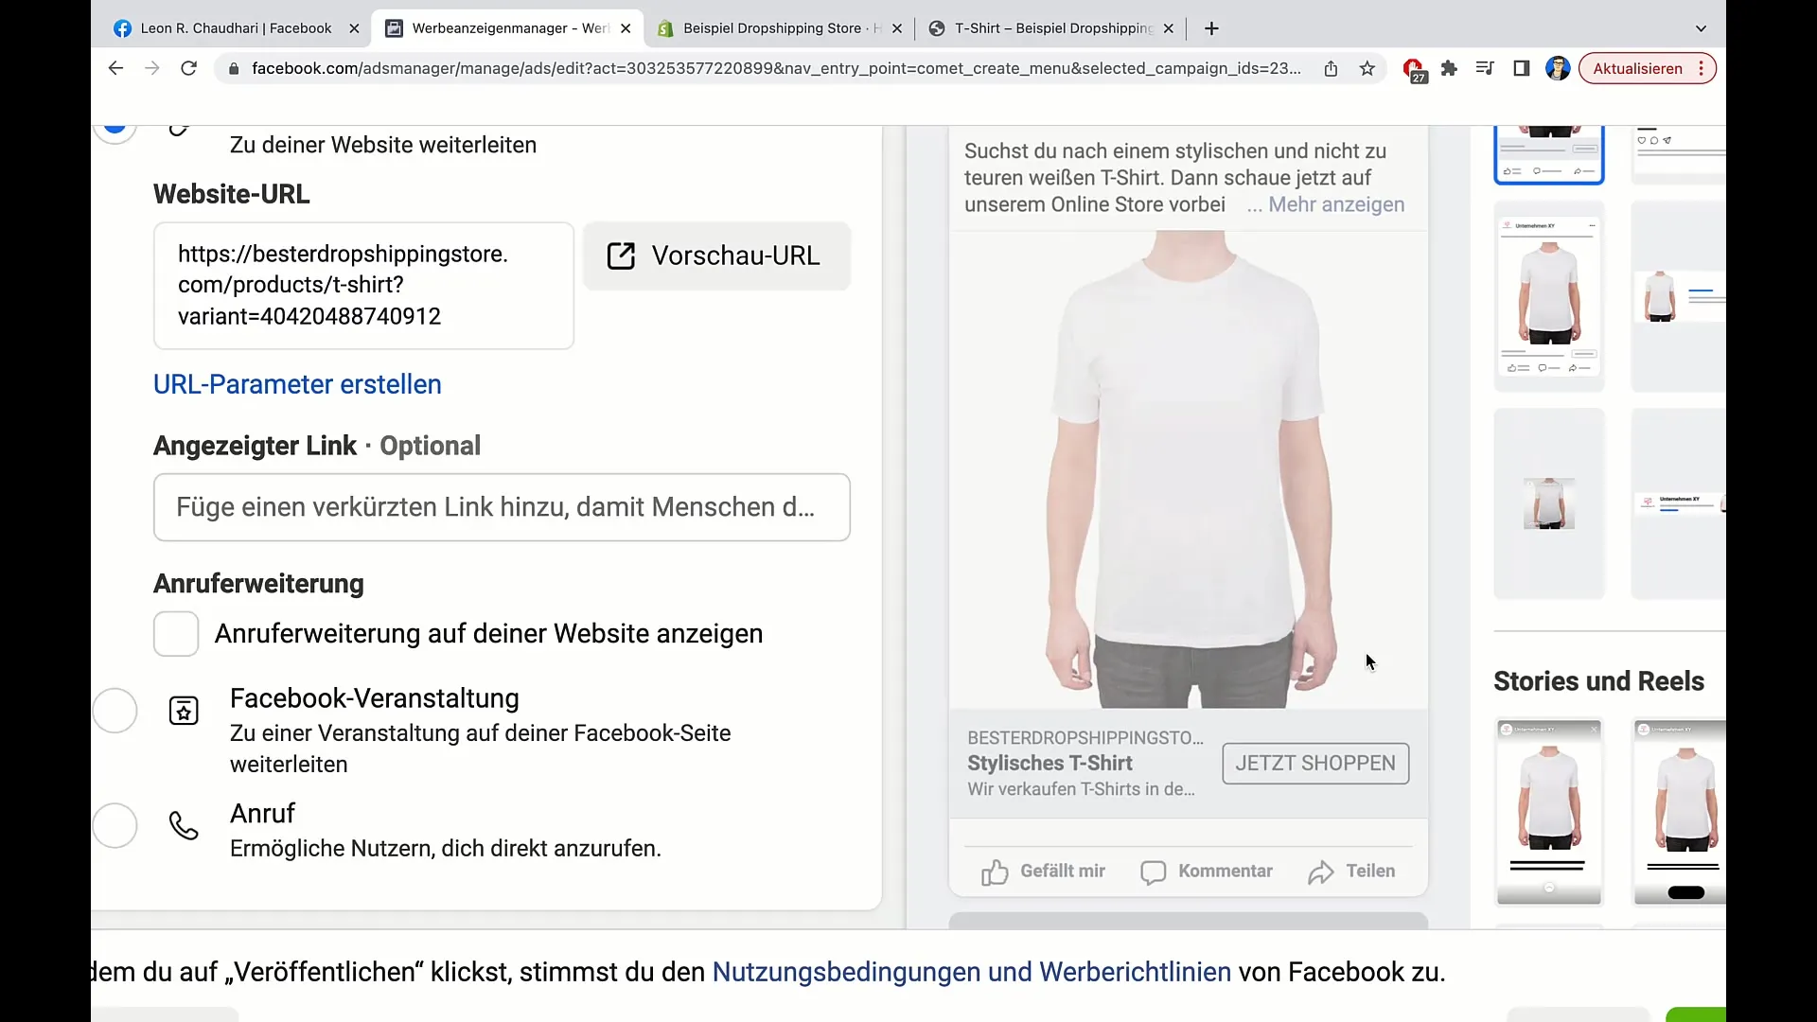Close the T-Shirt Beispiel Dropshipping tab
This screenshot has height=1022, width=1817.
1169,28
